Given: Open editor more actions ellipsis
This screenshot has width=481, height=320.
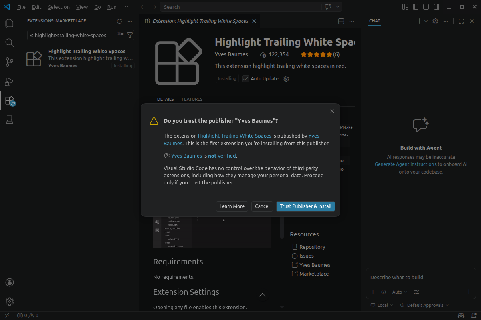Looking at the screenshot, I should pos(352,21).
